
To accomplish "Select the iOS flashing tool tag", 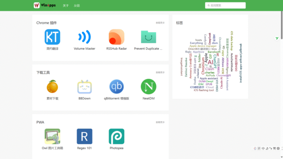I will pos(204,90).
